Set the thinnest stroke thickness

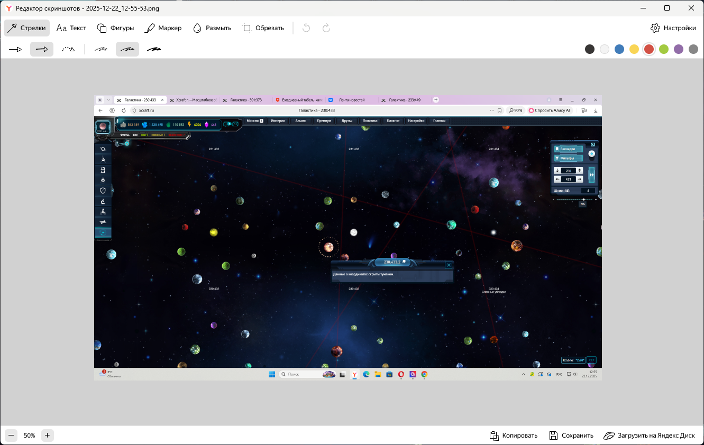101,49
